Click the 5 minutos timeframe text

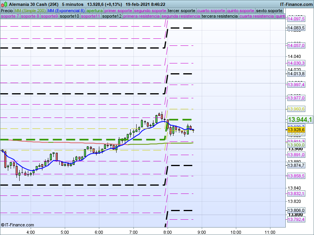point(73,4)
